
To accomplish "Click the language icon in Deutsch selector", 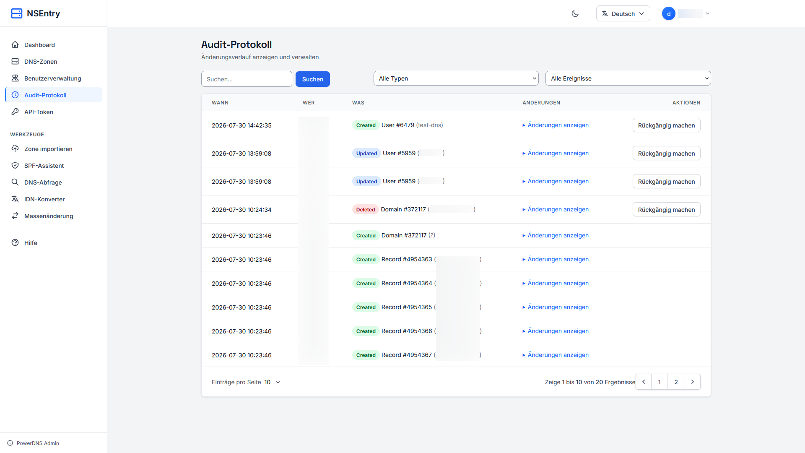I will [x=605, y=13].
